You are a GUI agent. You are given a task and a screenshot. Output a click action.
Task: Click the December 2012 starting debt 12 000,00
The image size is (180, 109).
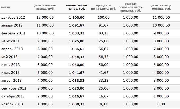coord(45,17)
